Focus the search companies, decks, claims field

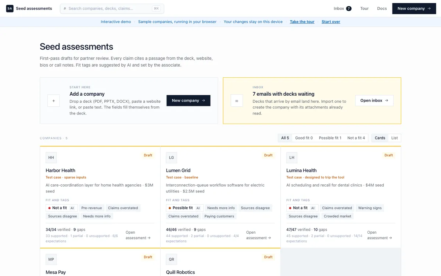(x=112, y=8)
